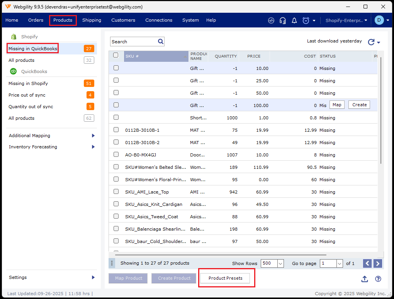The width and height of the screenshot is (394, 299).
Task: Open the Shopify-Enterprise store selector dropdown
Action: point(346,20)
